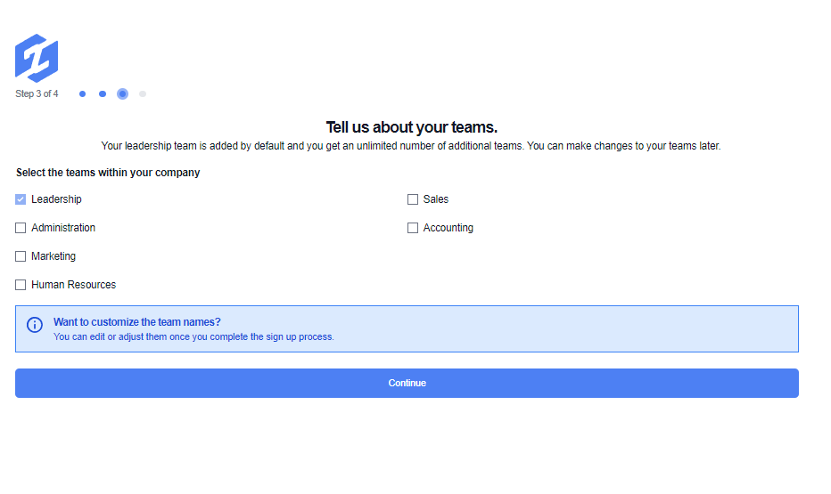Click the greyed-out fourth step dot
831x494 pixels.
click(143, 93)
